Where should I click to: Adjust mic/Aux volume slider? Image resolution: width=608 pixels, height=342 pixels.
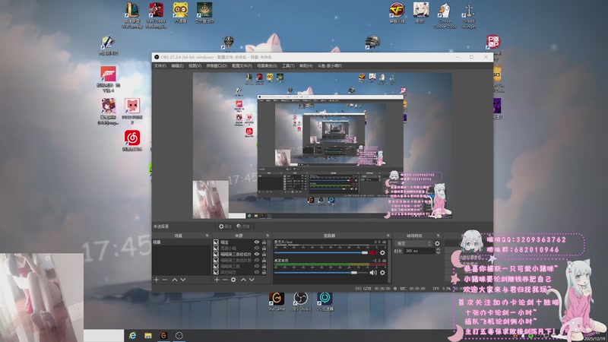pyautogui.click(x=321, y=253)
